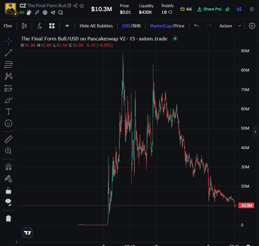Open header settings gear icon
The height and width of the screenshot is (246, 259).
coord(252,9)
